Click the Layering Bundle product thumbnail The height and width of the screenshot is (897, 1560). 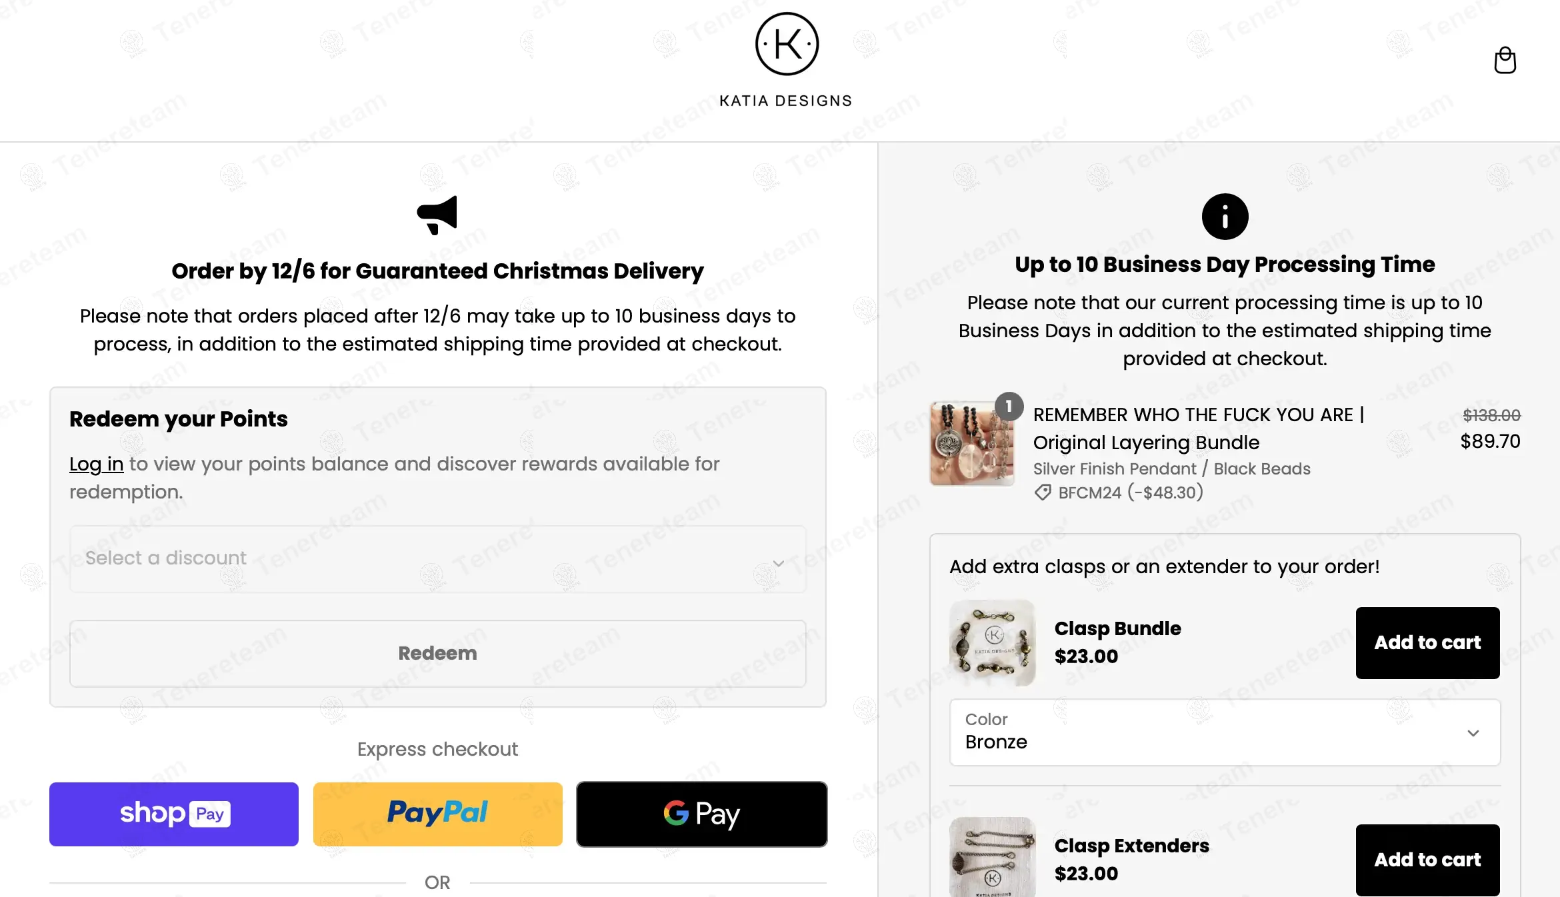[x=971, y=445]
